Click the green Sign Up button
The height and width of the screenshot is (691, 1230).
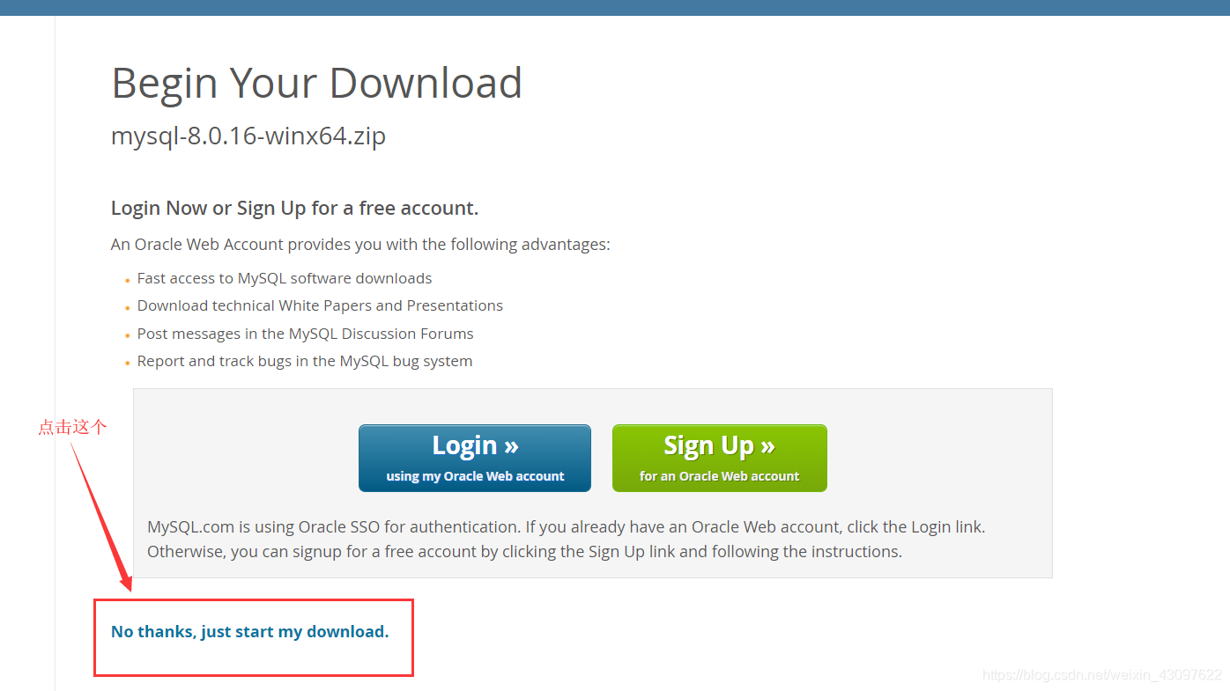[x=719, y=458]
